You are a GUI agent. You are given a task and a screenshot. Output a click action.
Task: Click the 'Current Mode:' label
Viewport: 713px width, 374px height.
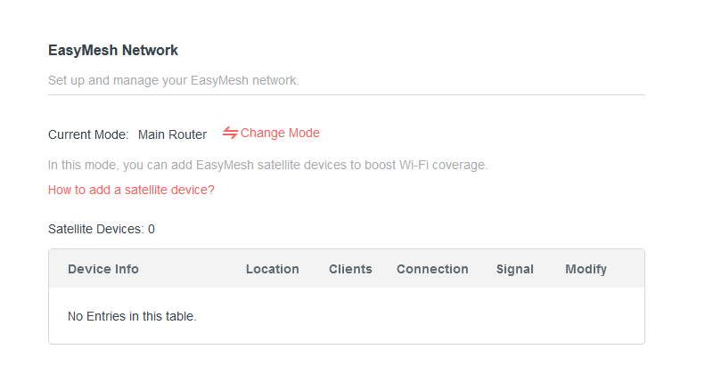(88, 134)
